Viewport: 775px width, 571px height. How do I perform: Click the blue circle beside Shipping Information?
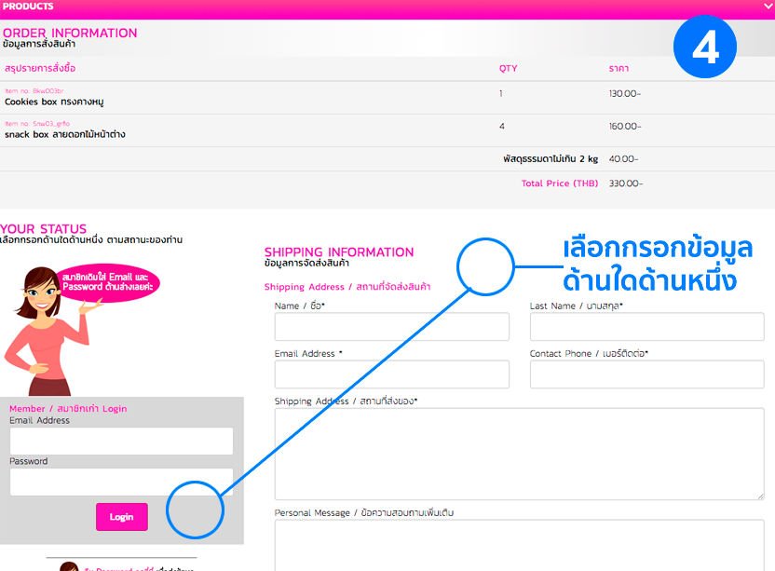tap(485, 266)
